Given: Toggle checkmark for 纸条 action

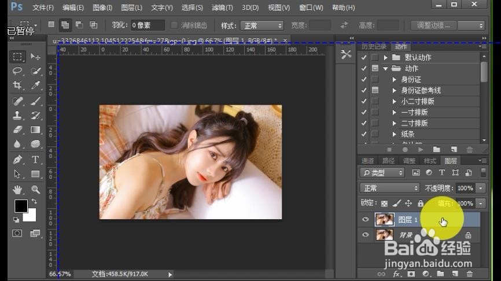Looking at the screenshot, I should (364, 134).
